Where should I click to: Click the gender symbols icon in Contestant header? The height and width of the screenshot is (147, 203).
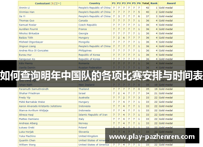tap(54, 4)
